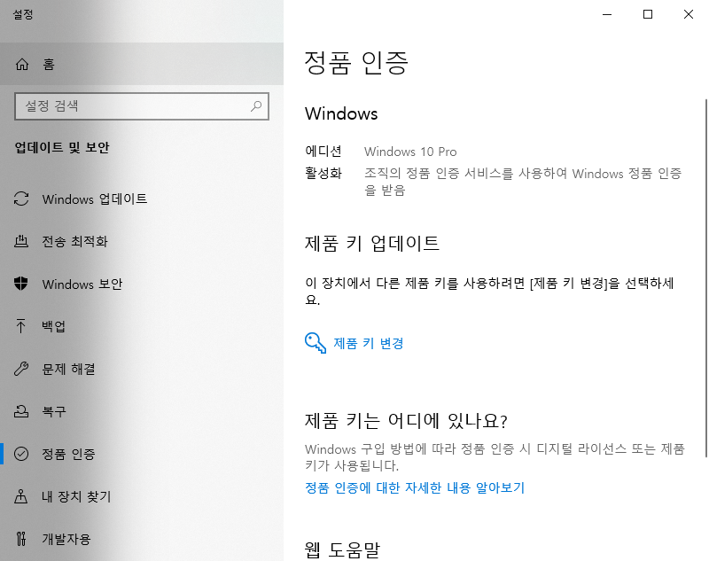709x561 pixels.
Task: Click the key icon beside 제품 키 변경
Action: point(316,343)
